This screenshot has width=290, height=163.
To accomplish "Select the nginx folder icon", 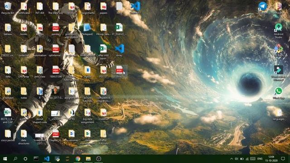I will tap(87, 72).
